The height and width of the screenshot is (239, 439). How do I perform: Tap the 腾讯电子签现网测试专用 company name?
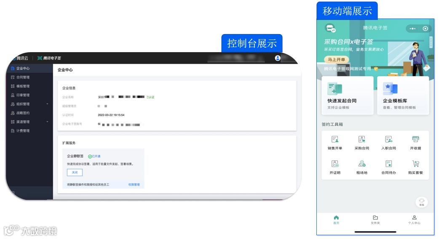(x=348, y=69)
